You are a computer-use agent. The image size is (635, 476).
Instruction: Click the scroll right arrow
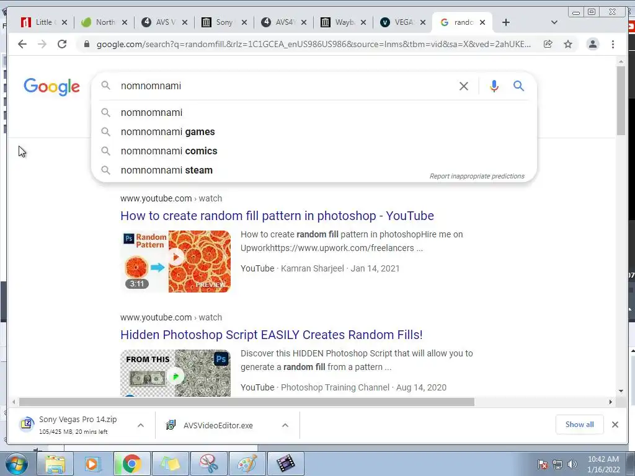pyautogui.click(x=610, y=402)
